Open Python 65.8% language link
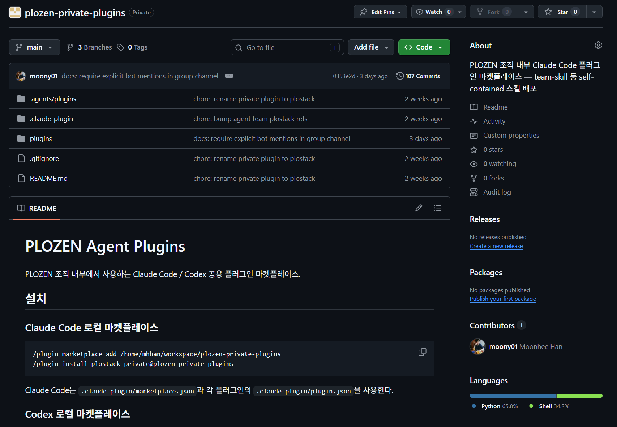This screenshot has width=617, height=427. pos(495,406)
